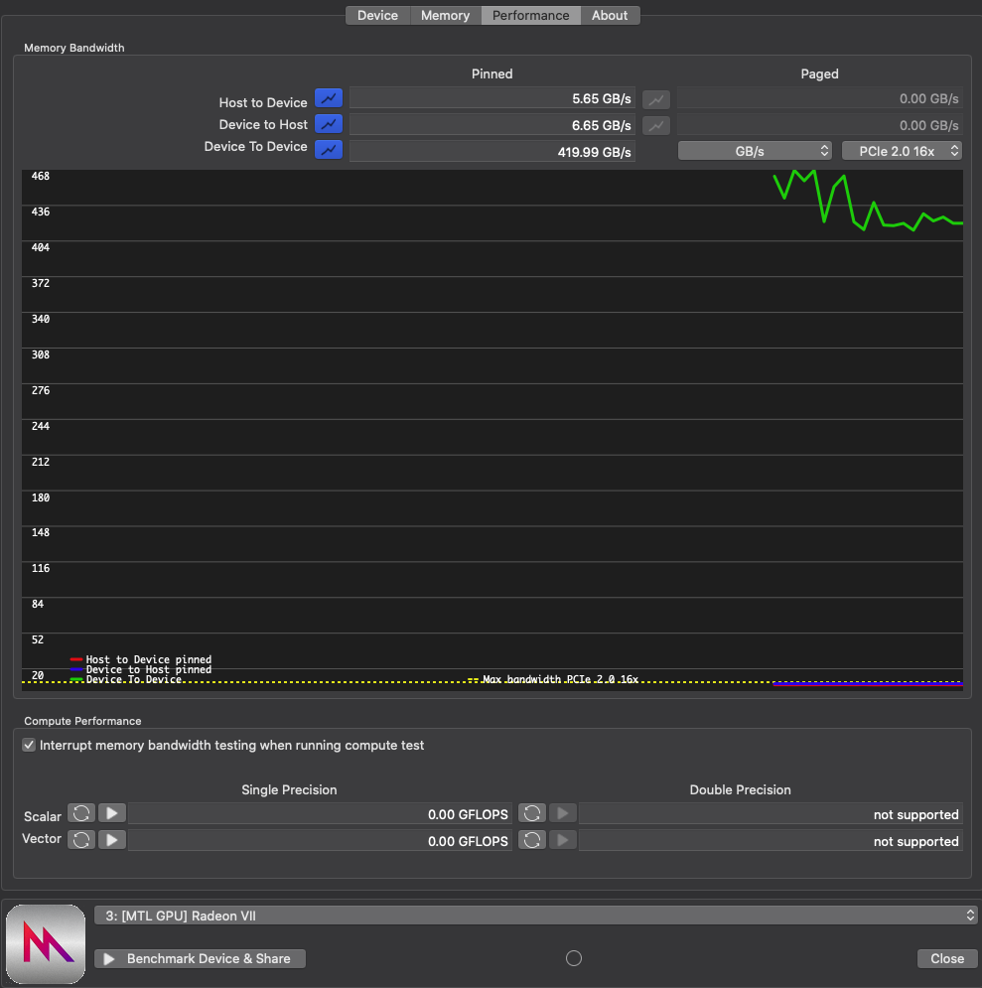
Task: Click Device to Host pinned legend entry
Action: point(140,669)
